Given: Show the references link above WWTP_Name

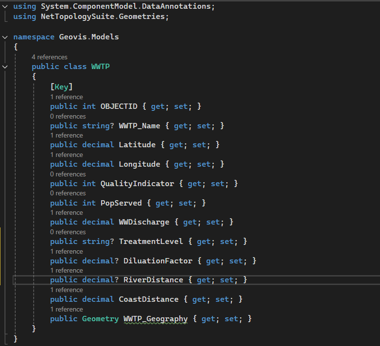Looking at the screenshot, I should (68, 116).
